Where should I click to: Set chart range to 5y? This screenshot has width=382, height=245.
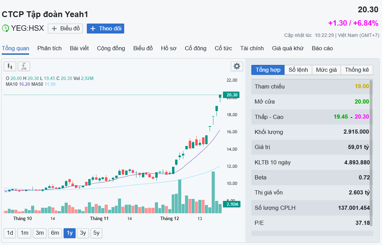pos(96,233)
